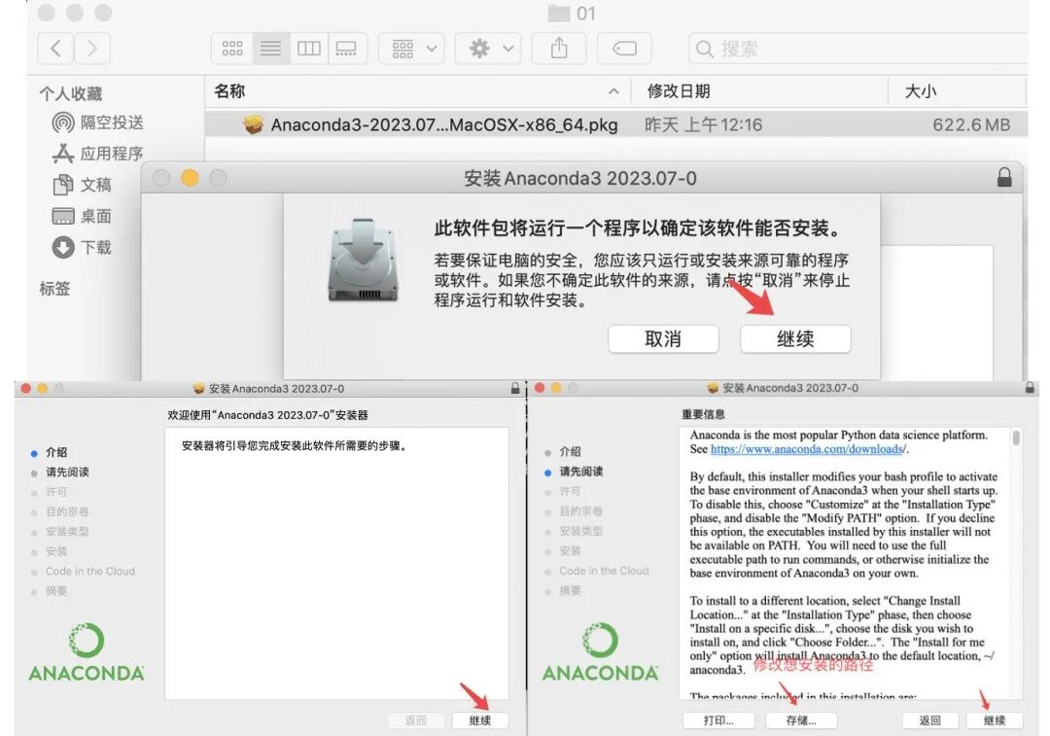The image size is (1050, 736).
Task: Click 存储... in the 重要信息 installer window
Action: point(801,720)
